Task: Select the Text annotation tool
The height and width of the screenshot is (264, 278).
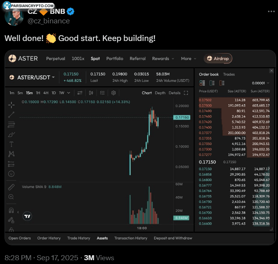Action: [12, 144]
